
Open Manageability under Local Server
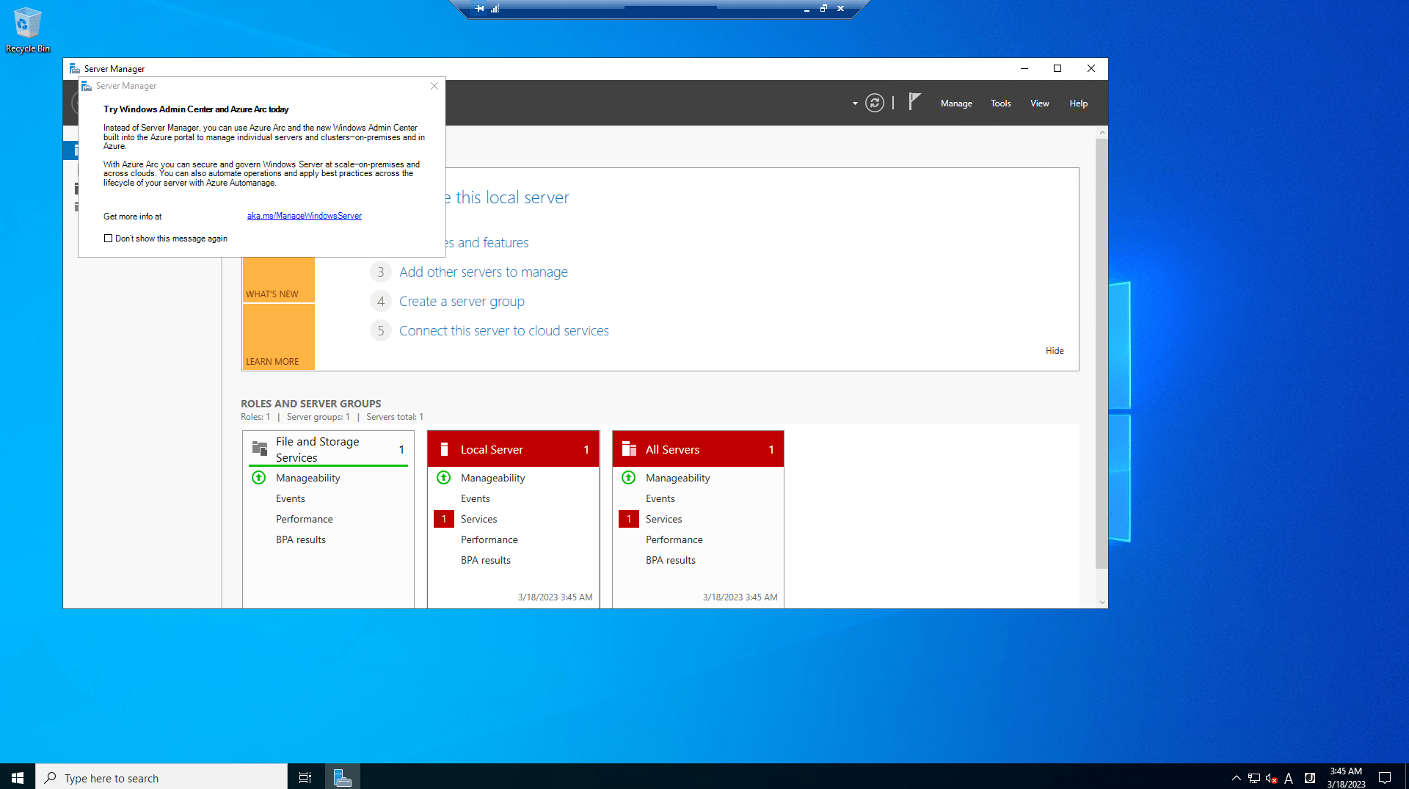point(492,478)
